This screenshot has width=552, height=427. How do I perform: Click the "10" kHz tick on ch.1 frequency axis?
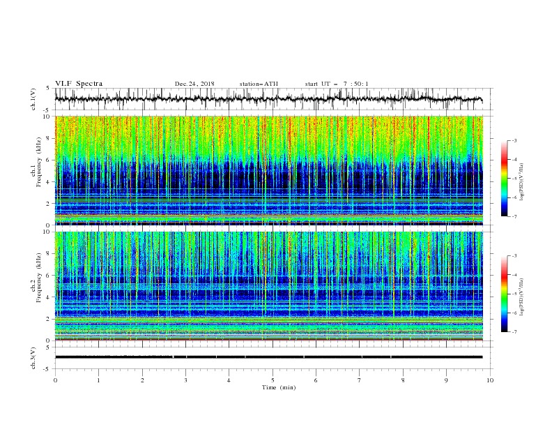pyautogui.click(x=47, y=117)
